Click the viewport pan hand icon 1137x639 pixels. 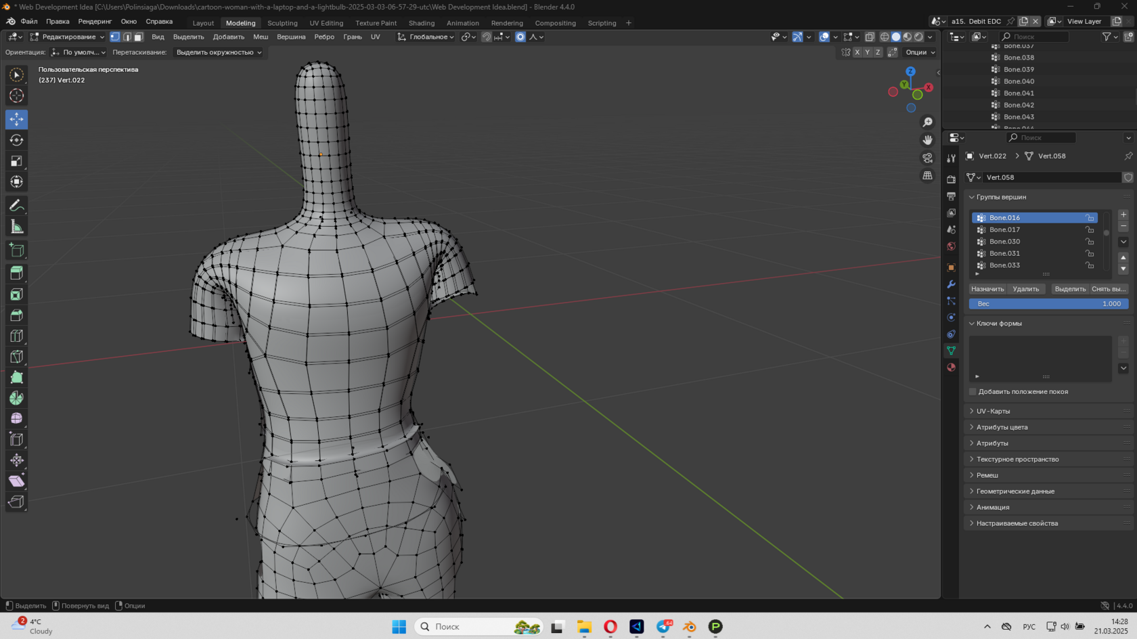927,139
